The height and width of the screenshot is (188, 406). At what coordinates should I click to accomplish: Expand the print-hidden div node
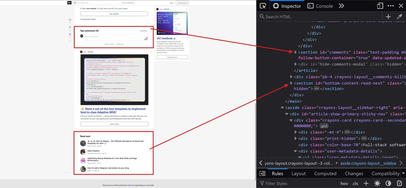pos(296,138)
